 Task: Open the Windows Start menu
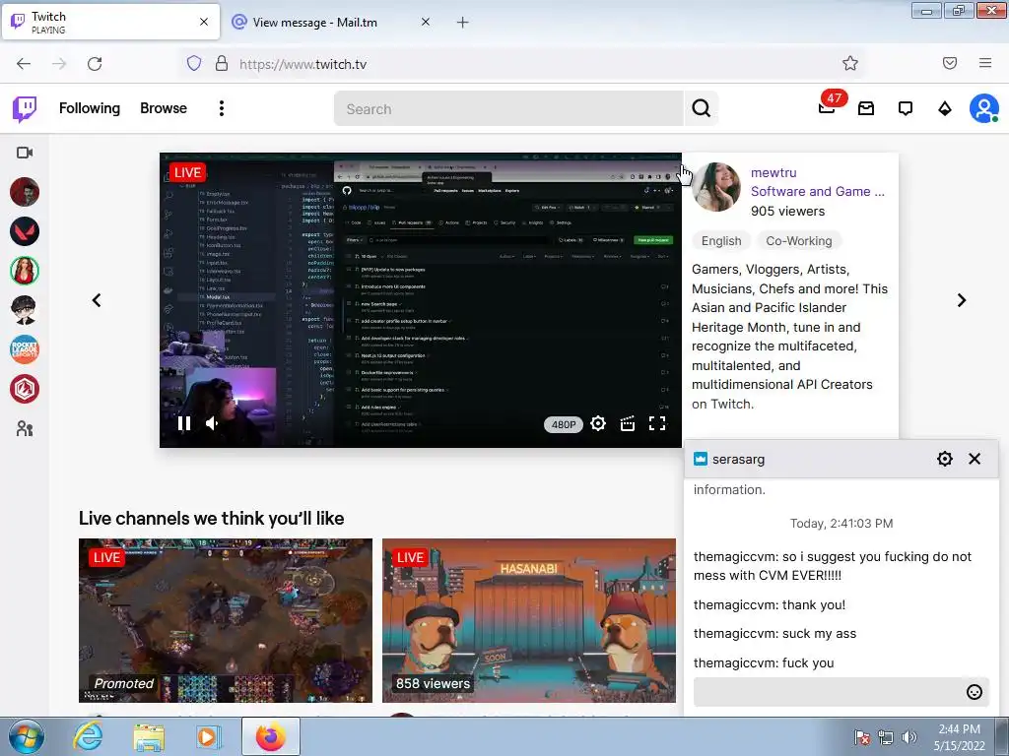pyautogui.click(x=26, y=736)
